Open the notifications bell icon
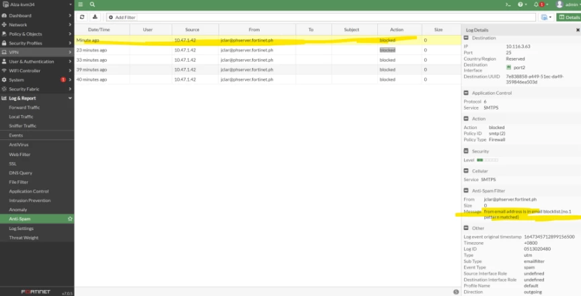This screenshot has height=296, width=581. coord(540,5)
